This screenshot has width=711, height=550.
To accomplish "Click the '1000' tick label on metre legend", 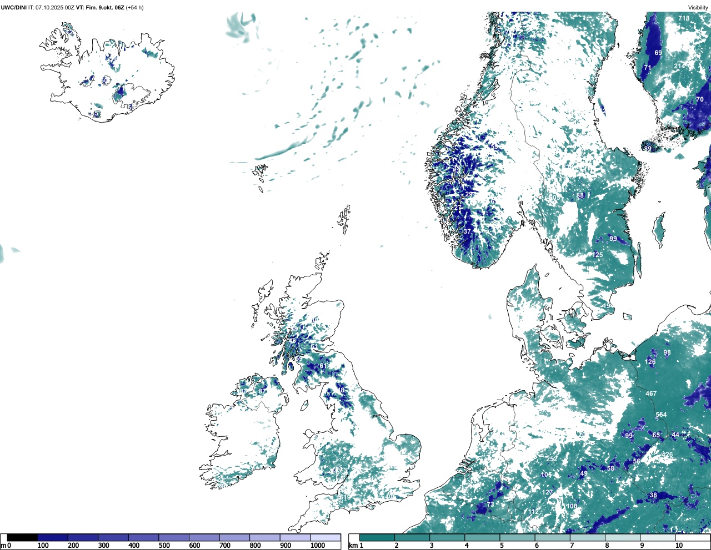I will point(318,546).
